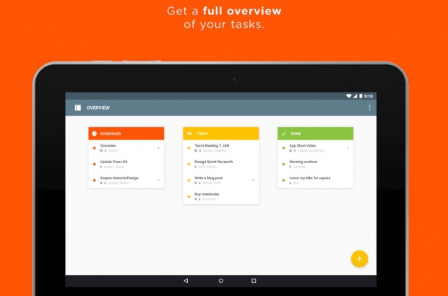This screenshot has width=448, height=296.
Task: Click the list icon in Today header
Action: click(189, 134)
